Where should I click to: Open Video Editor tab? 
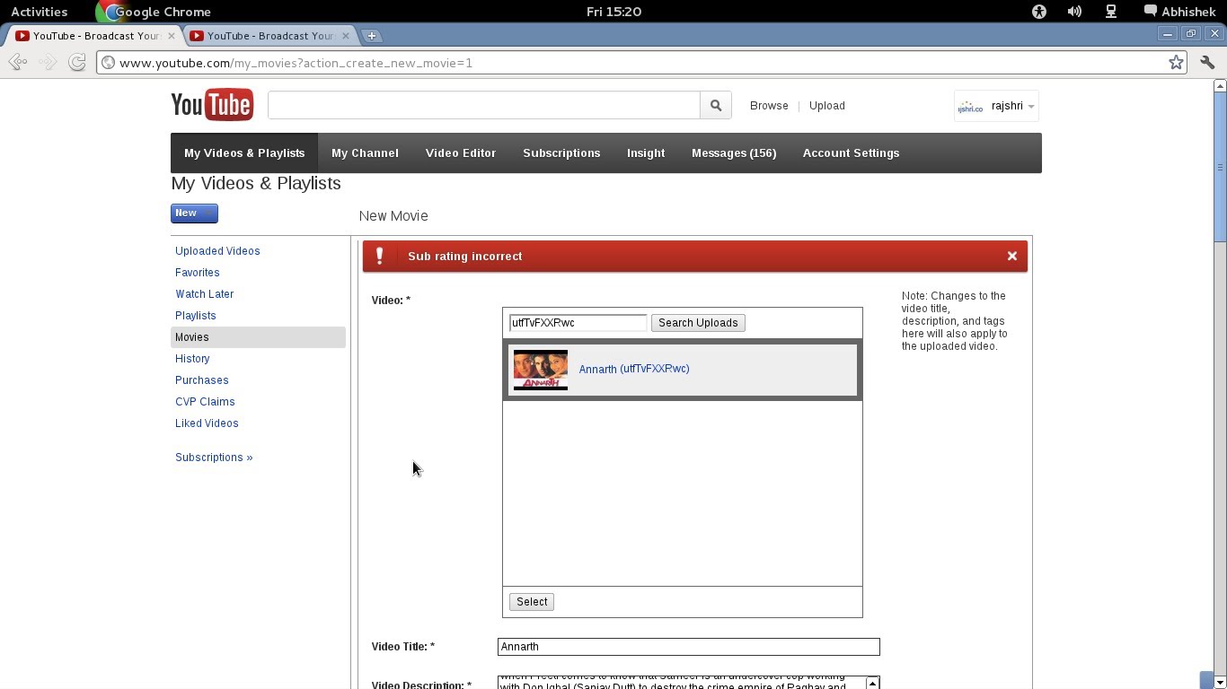point(461,153)
